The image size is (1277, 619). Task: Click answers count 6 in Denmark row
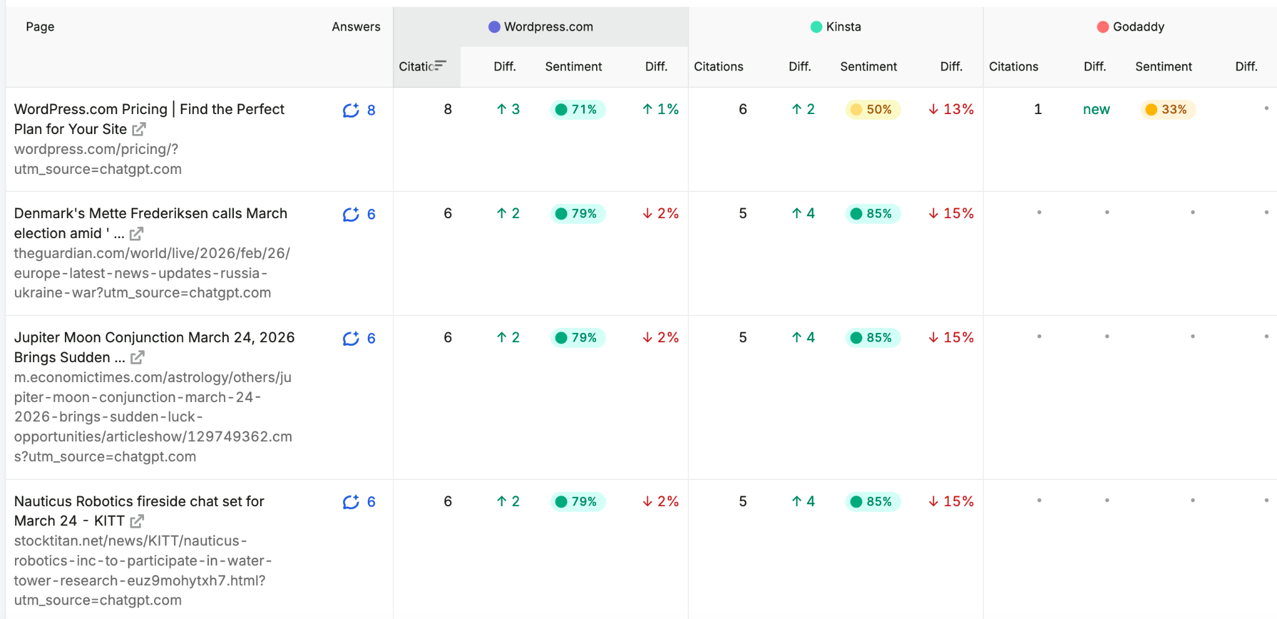[371, 214]
